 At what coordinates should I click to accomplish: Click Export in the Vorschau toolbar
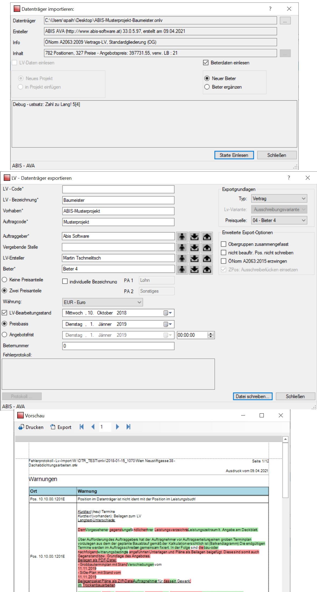pyautogui.click(x=61, y=427)
